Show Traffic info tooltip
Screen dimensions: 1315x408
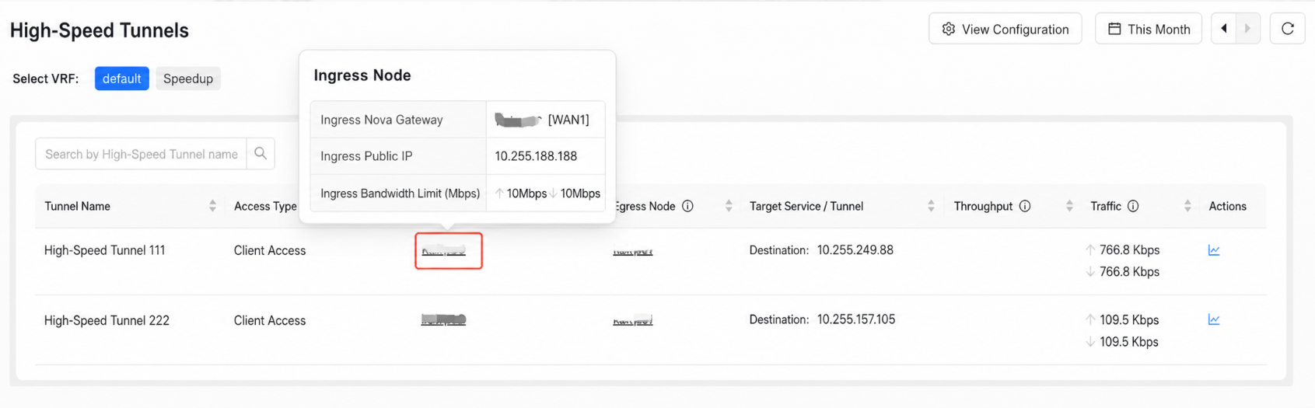[x=1133, y=206]
